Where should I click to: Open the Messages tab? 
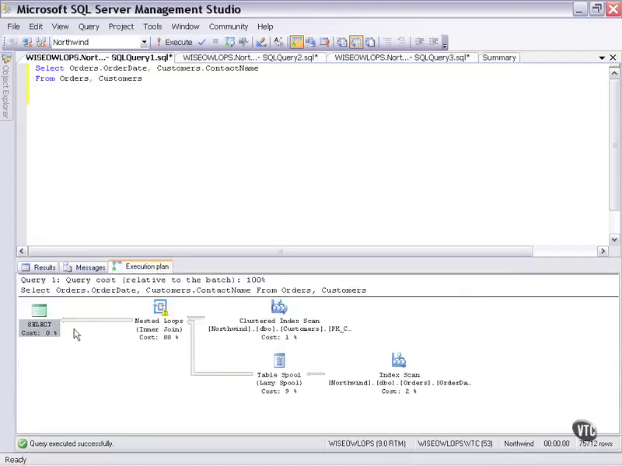(85, 267)
